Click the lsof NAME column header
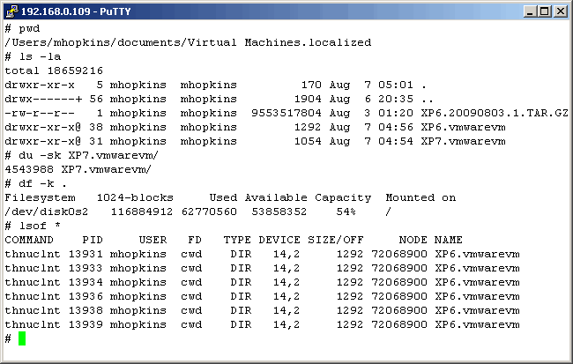The image size is (573, 364). pyautogui.click(x=449, y=240)
